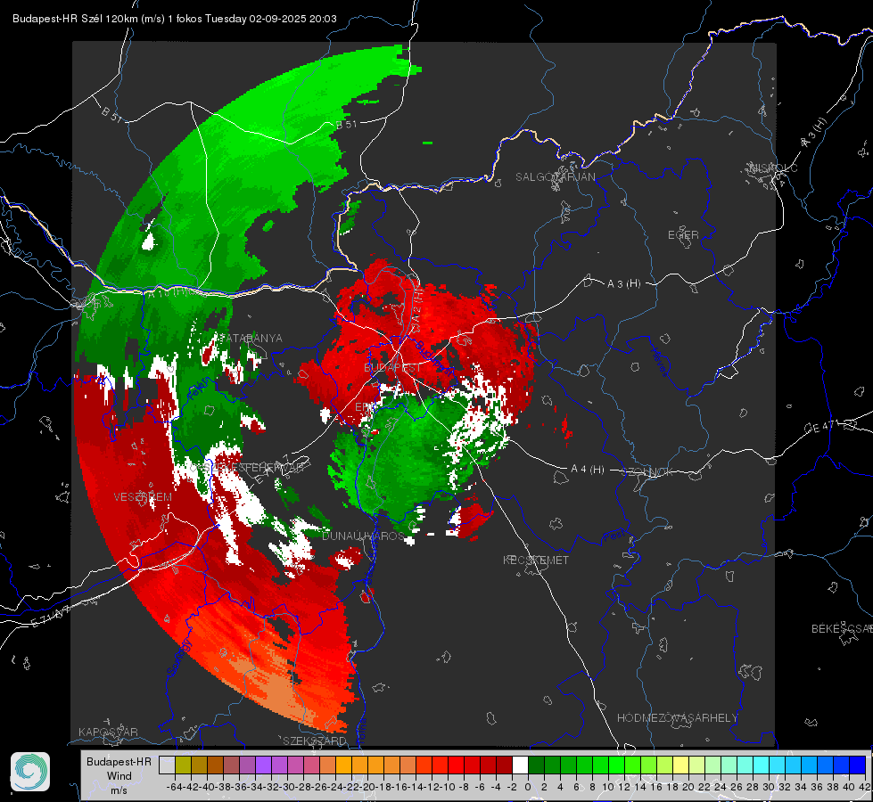The height and width of the screenshot is (802, 873).
Task: Select the yellow legend swatch between 18 and 20
Action: coord(681,765)
